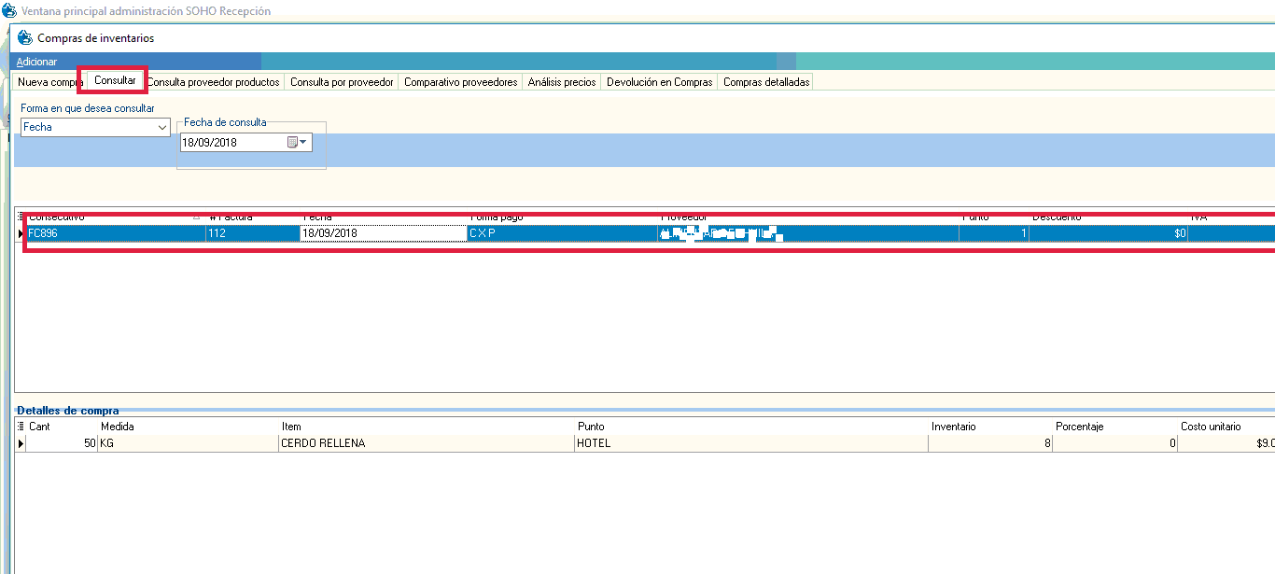Switch to the Compras detalladas tab
The image size is (1275, 574).
point(766,82)
